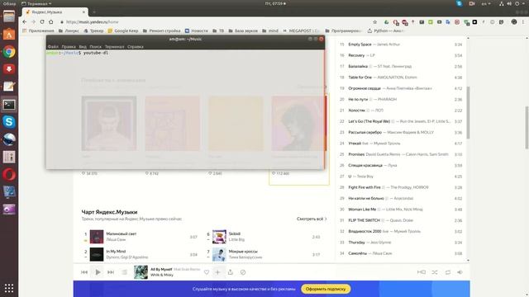This screenshot has height=297, width=529.
Task: Open База звуков bookmark folder
Action: click(243, 31)
